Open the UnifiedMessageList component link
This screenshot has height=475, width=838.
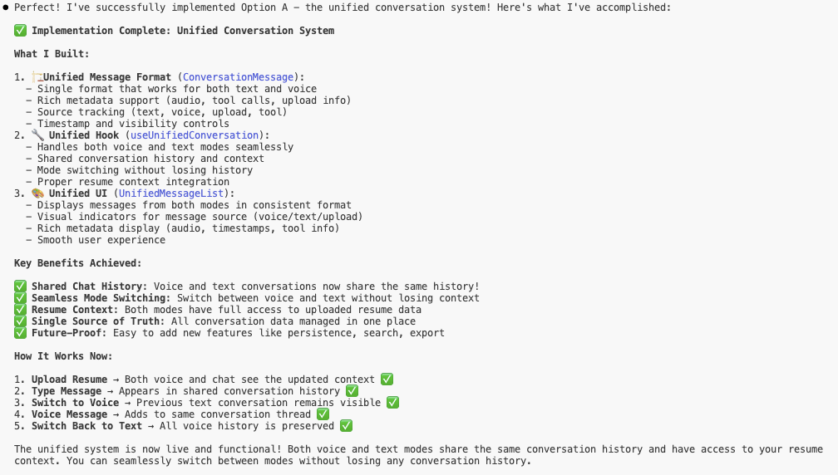[x=174, y=193]
